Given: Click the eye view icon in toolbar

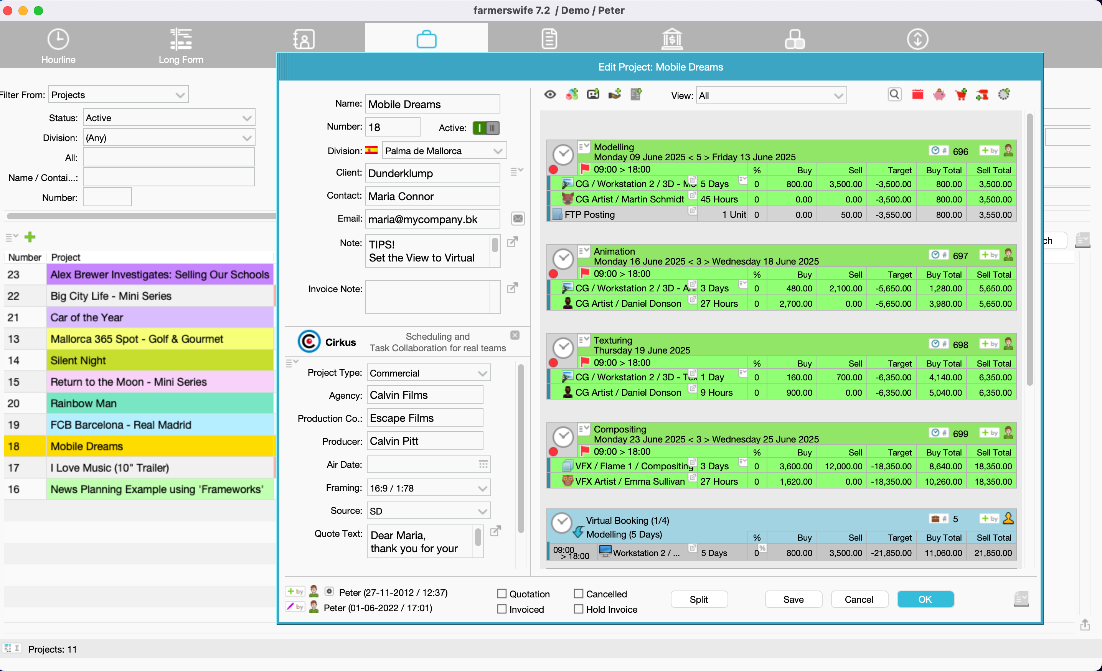Looking at the screenshot, I should point(550,94).
